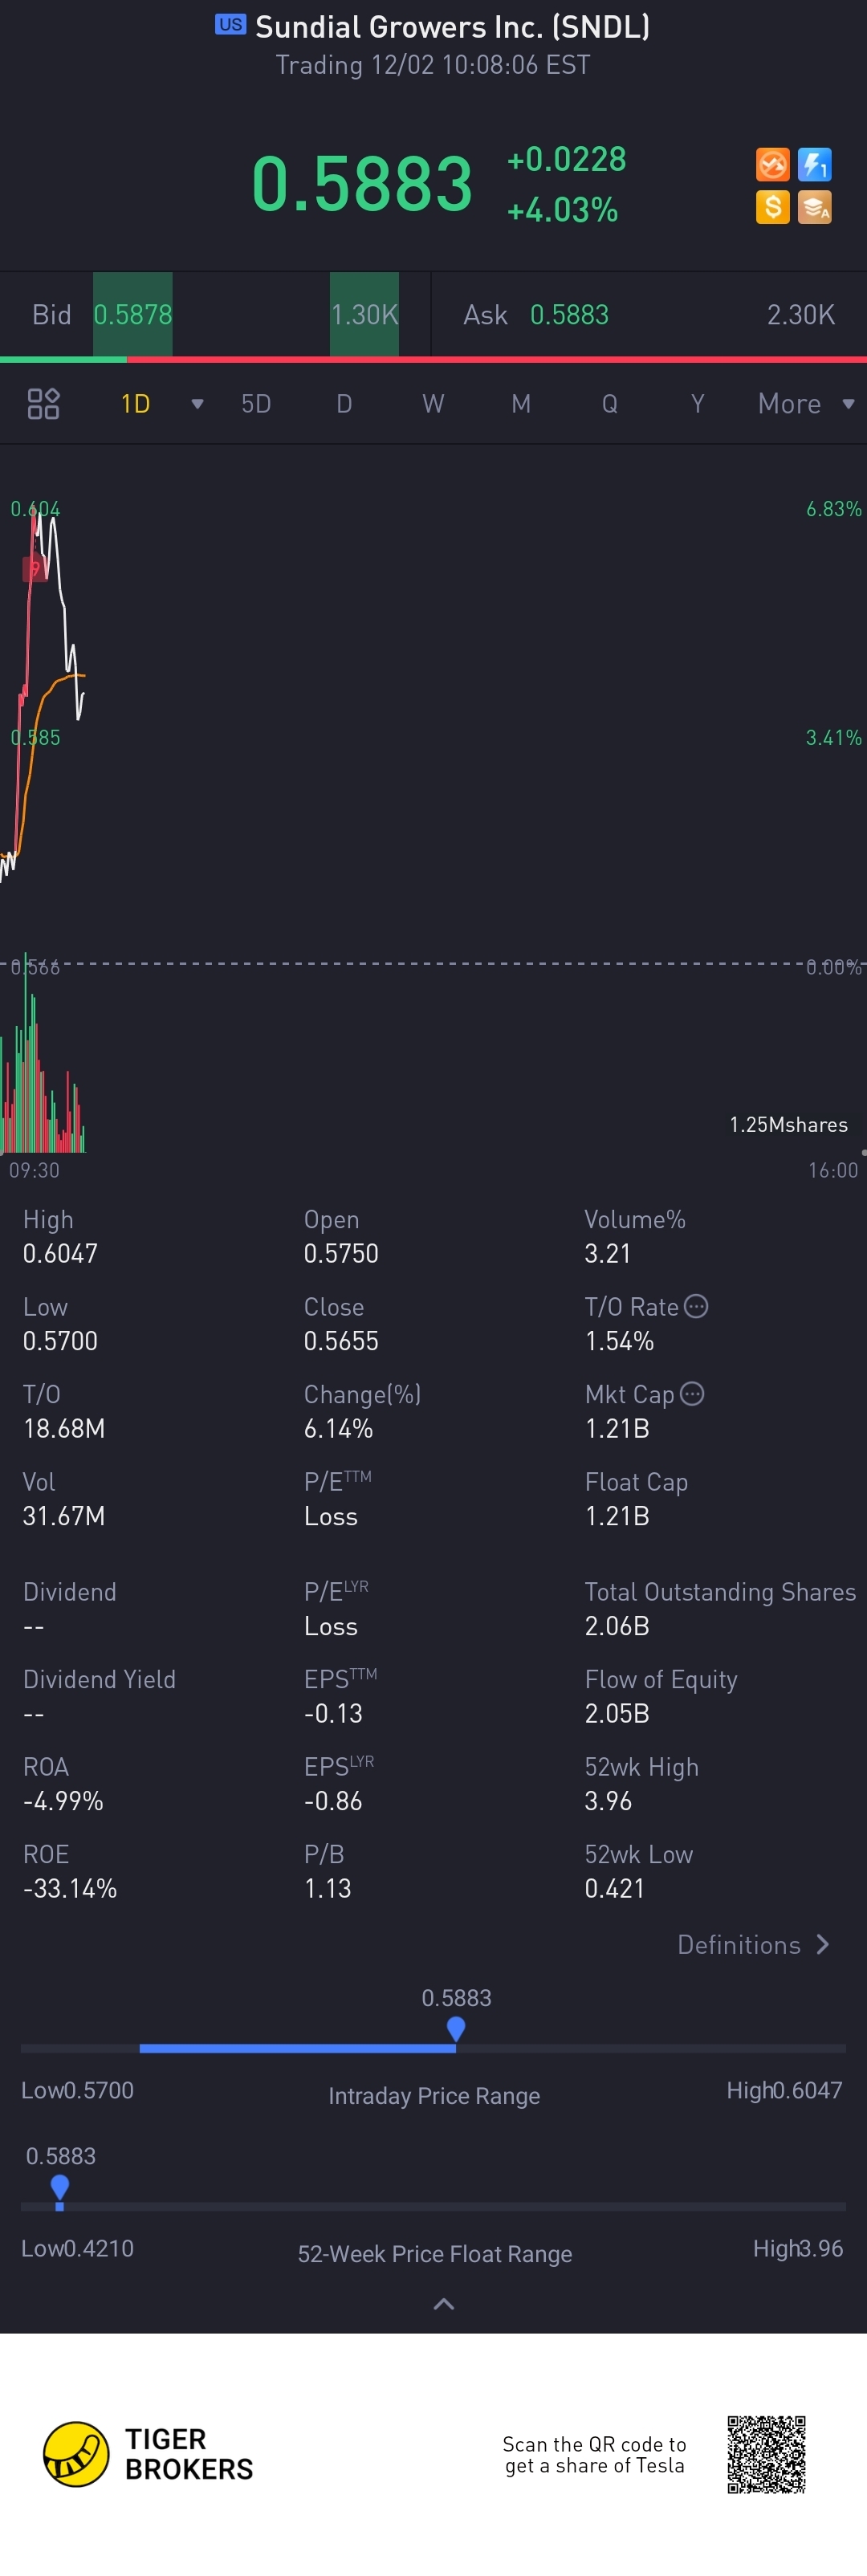Tap the P/B value 1.13
The height and width of the screenshot is (2576, 867).
[x=327, y=1888]
